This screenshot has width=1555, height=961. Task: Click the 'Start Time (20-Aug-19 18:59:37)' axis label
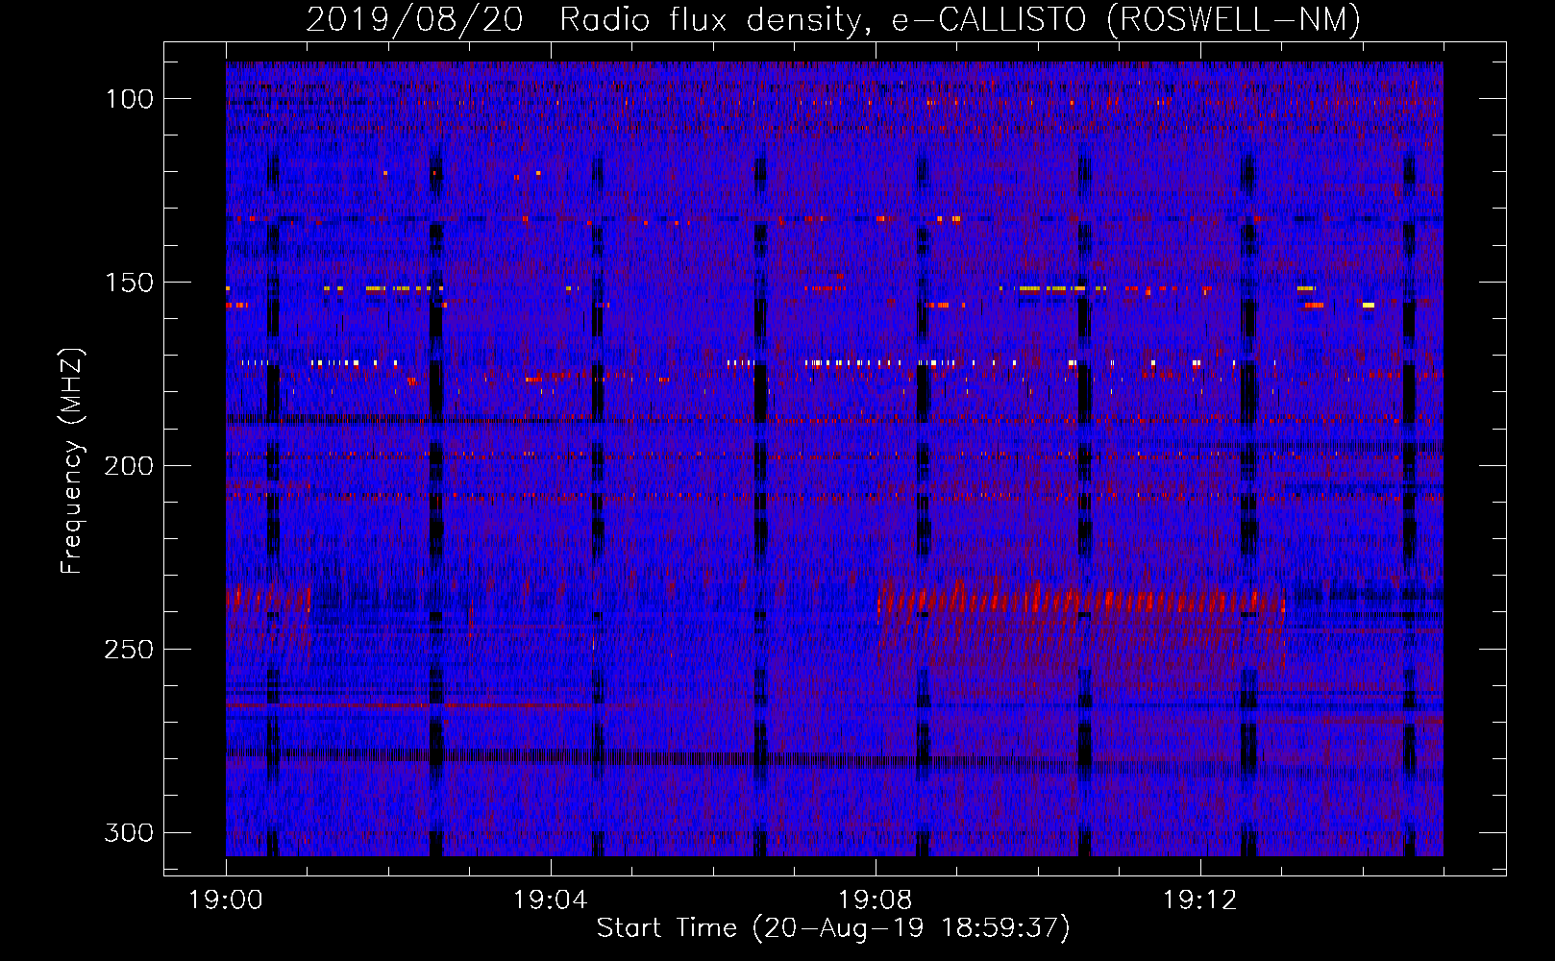coord(833,928)
